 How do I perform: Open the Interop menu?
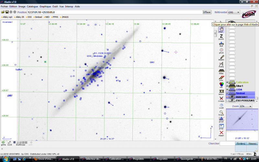click(69, 6)
